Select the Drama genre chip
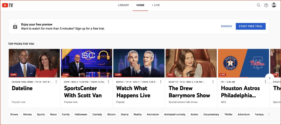 tap(125, 114)
